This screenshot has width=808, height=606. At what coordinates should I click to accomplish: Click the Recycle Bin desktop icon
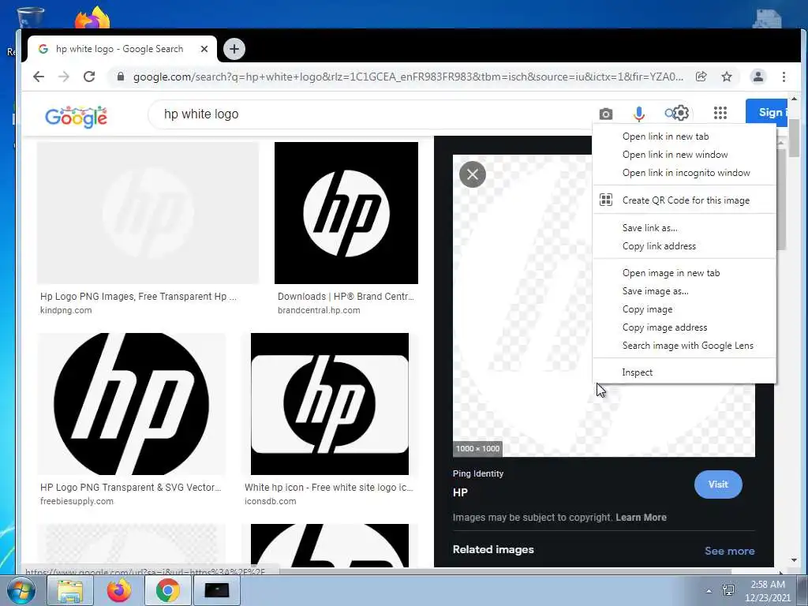[31, 18]
